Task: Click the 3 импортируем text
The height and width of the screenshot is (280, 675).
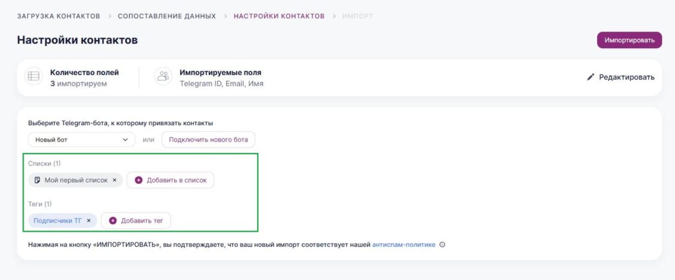Action: pos(78,84)
